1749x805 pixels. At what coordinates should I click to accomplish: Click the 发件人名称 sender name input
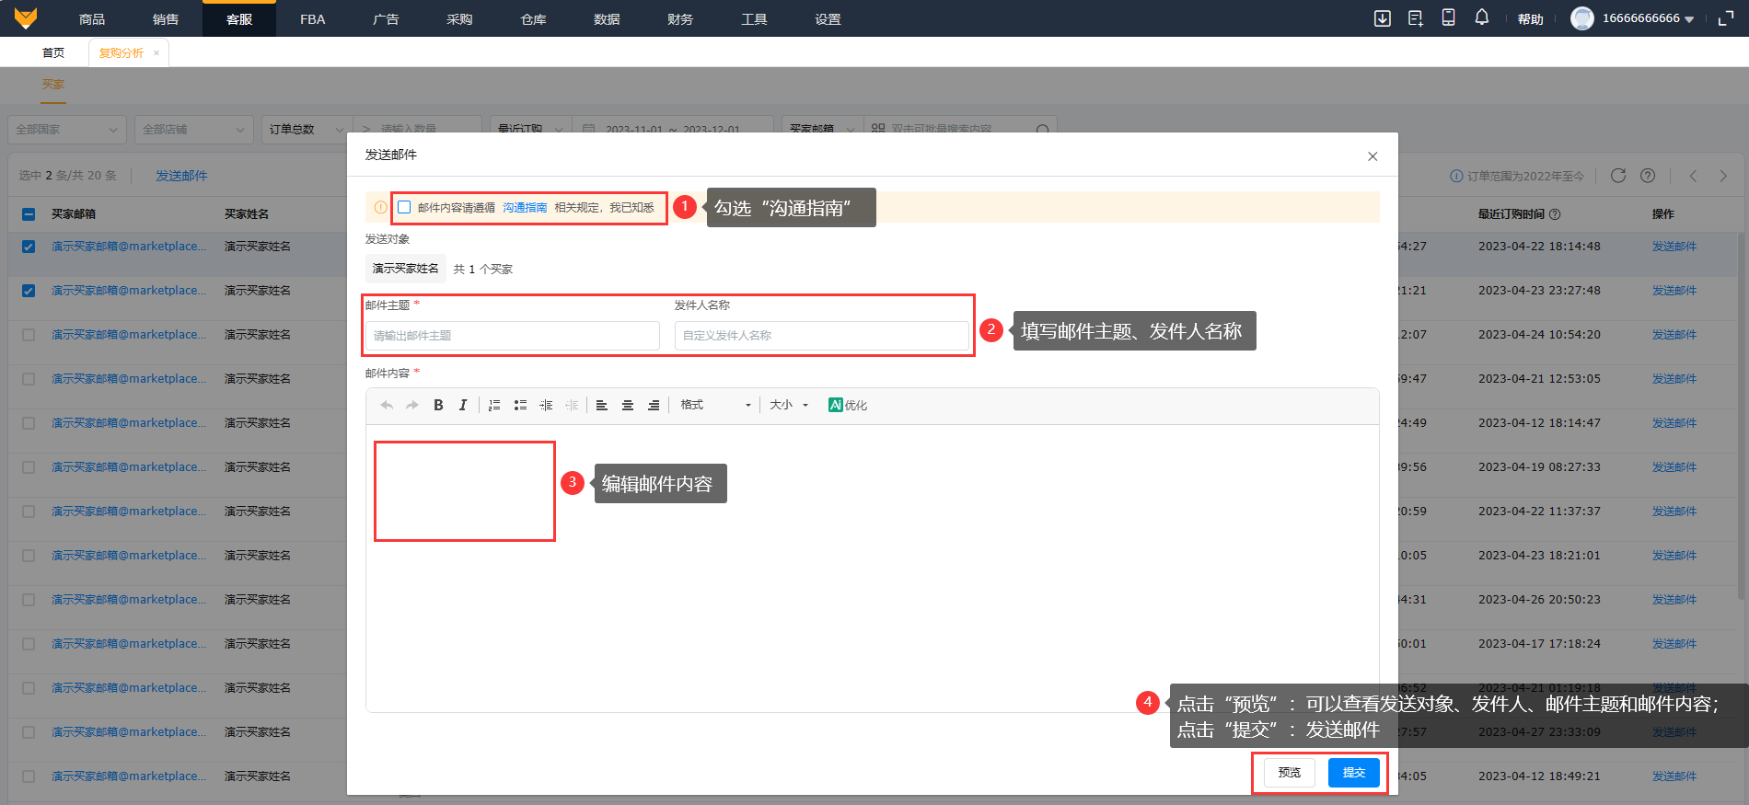[822, 336]
